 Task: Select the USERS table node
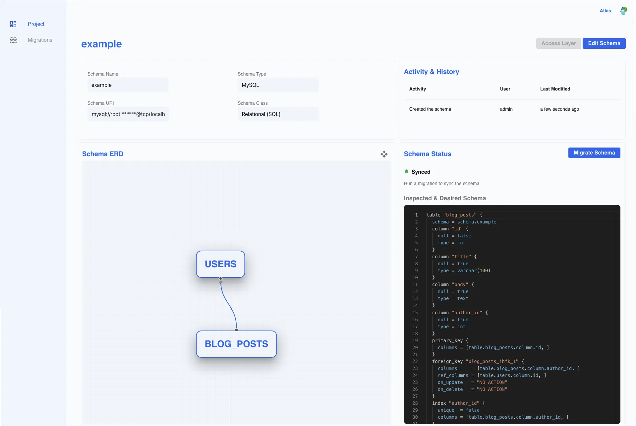pos(220,264)
